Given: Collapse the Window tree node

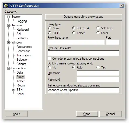Looking at the screenshot, I should pos(8,42).
